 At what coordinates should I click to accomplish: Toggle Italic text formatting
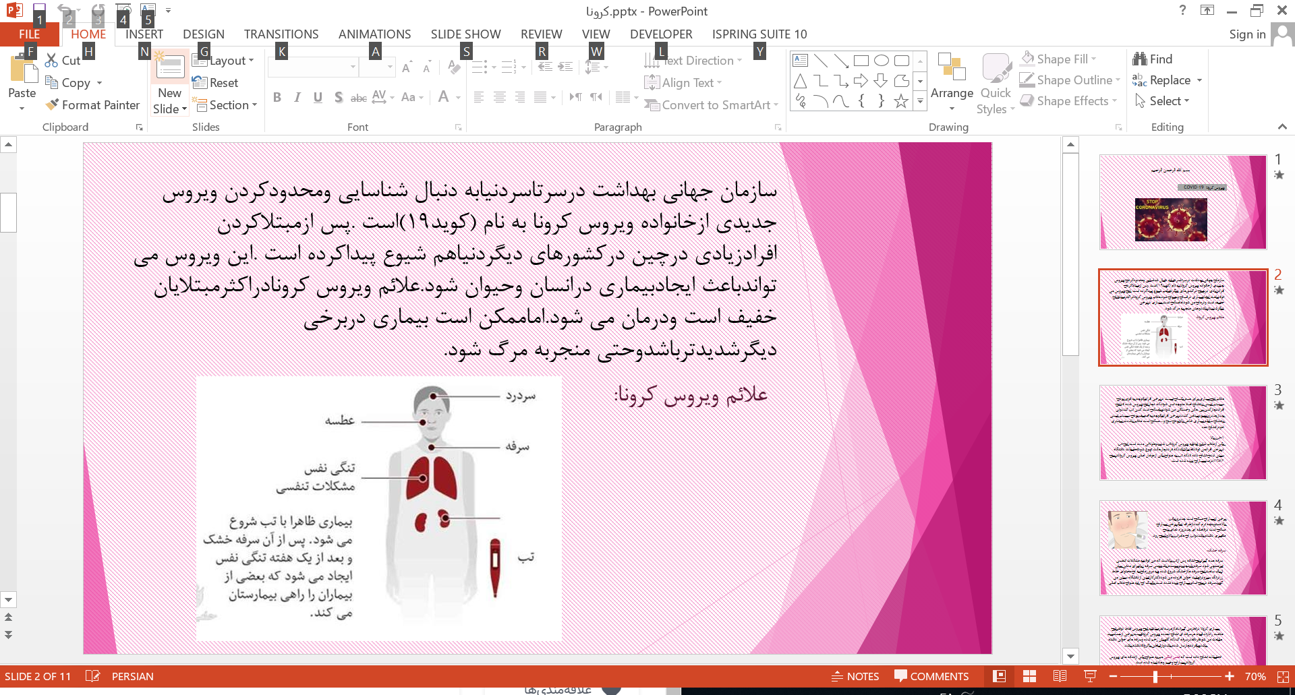(297, 97)
